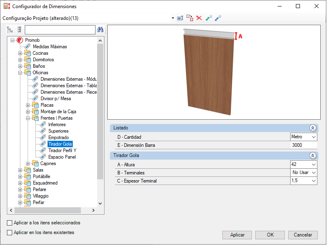Screen dimensions: 330x245
Task: Click the tree vertical scrollbar up arrow
Action: point(100,41)
